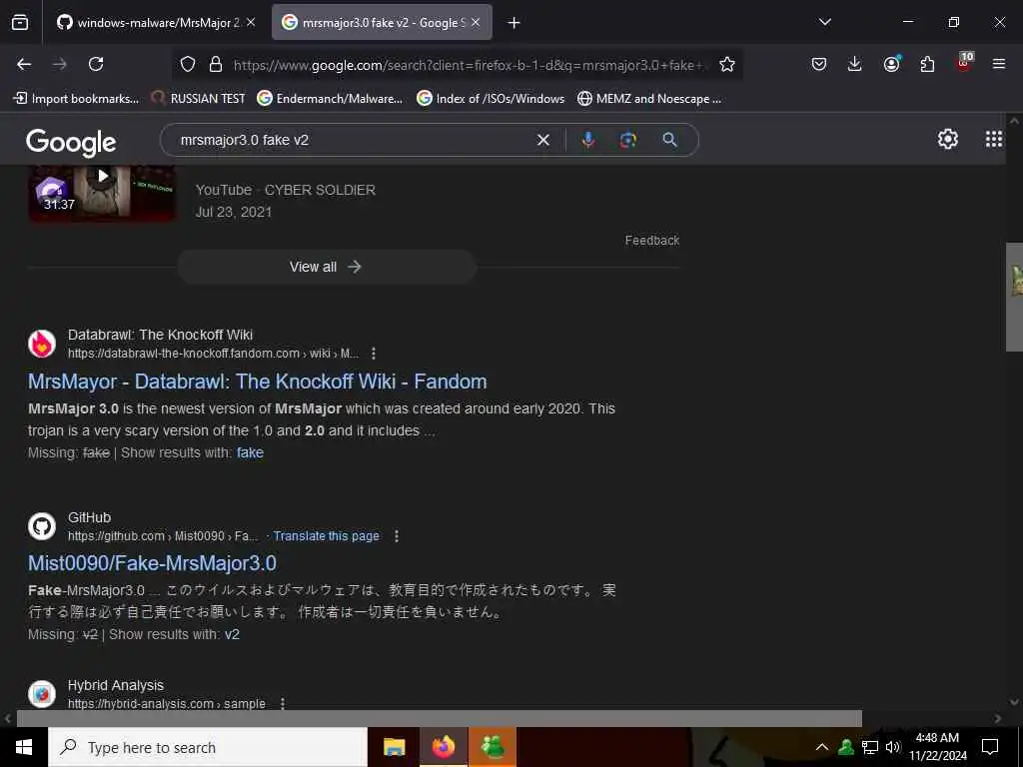This screenshot has width=1023, height=767.
Task: Open RUSSIAN TEST bookmark
Action: pos(198,99)
